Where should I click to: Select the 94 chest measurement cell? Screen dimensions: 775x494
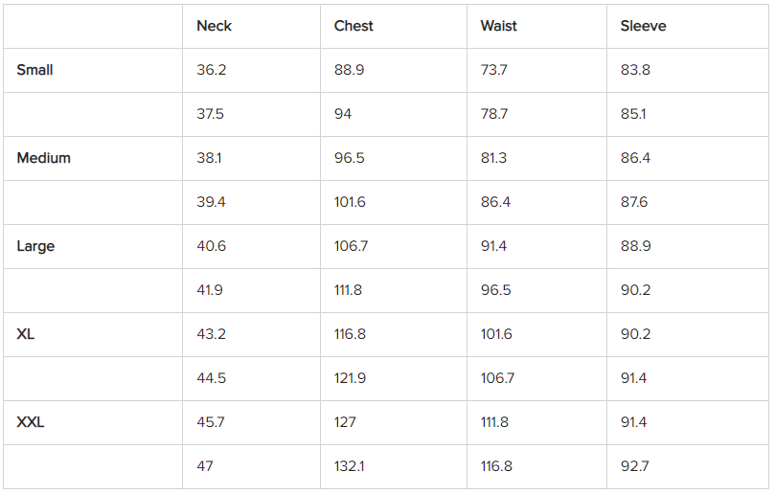343,114
